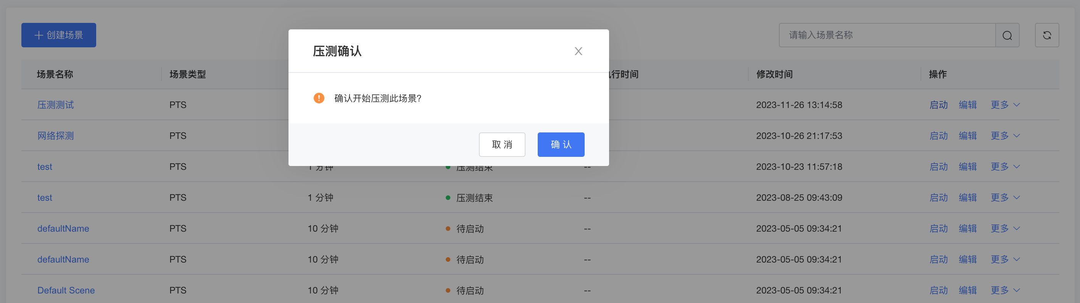Click the 修改时间 column header

tap(774, 74)
